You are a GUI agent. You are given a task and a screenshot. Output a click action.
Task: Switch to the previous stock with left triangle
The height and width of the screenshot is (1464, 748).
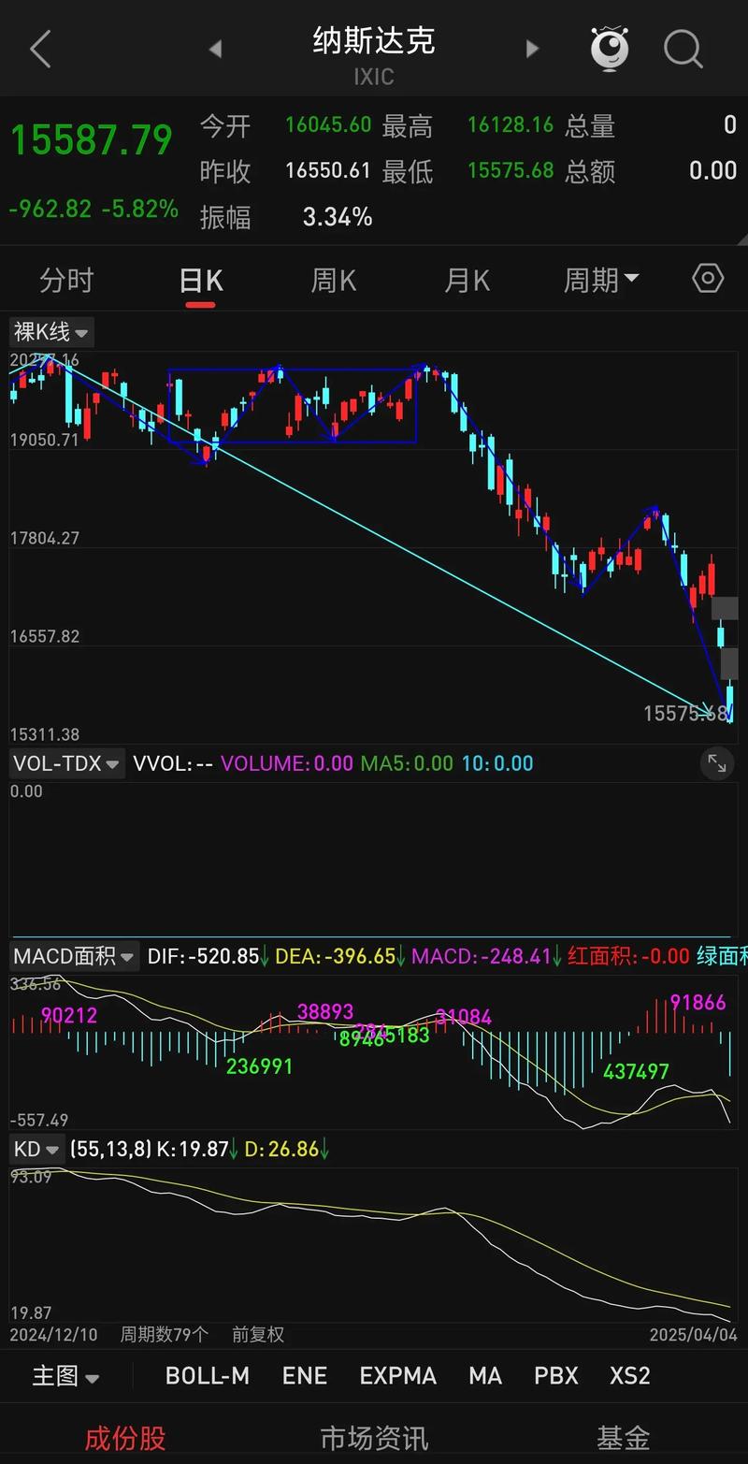pos(215,49)
